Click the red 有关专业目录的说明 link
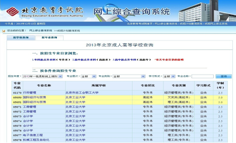 pos(169,60)
